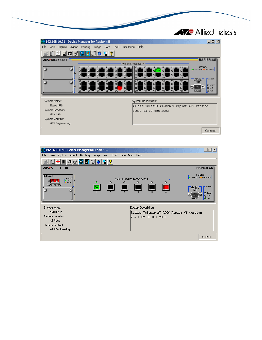Click System Description text box in Rapier 48i window
This screenshot has height=340, width=262.
(x=175, y=114)
